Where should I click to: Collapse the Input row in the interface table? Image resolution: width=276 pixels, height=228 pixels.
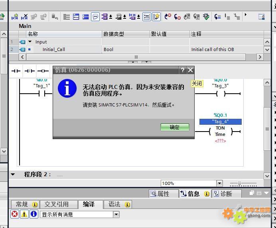click(30, 42)
